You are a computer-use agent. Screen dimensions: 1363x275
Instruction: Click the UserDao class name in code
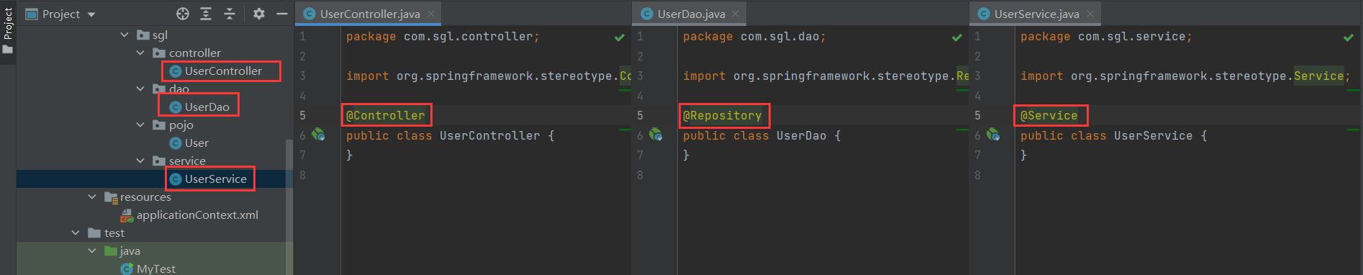click(802, 135)
